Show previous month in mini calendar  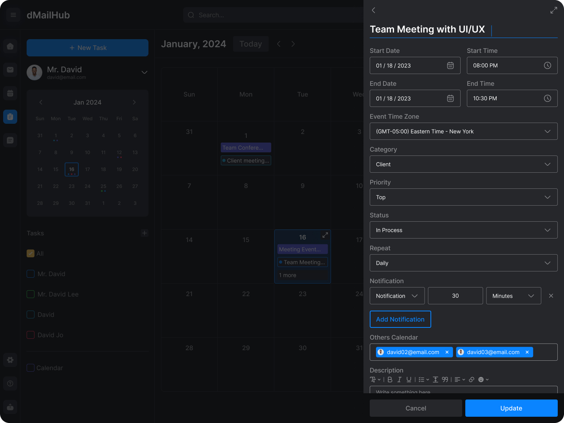[41, 102]
